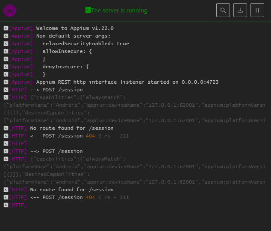Click terminal icon beside relaxedSecurityEnabled line
The image size is (271, 231).
pyautogui.click(x=6, y=44)
